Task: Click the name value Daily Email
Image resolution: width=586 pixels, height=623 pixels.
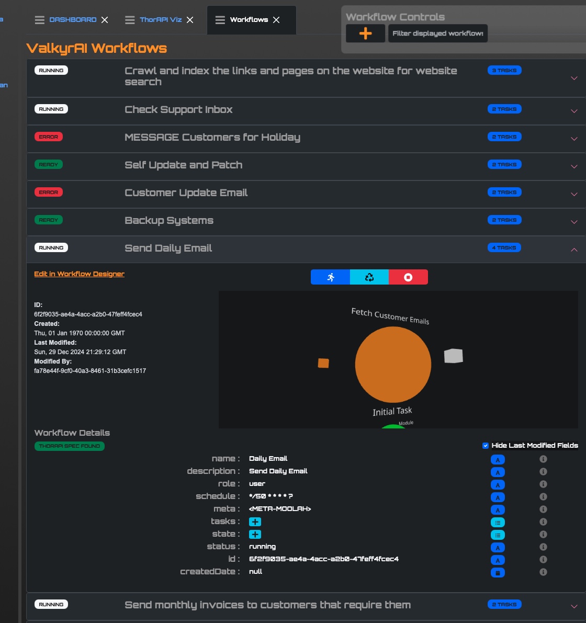Action: pos(268,459)
